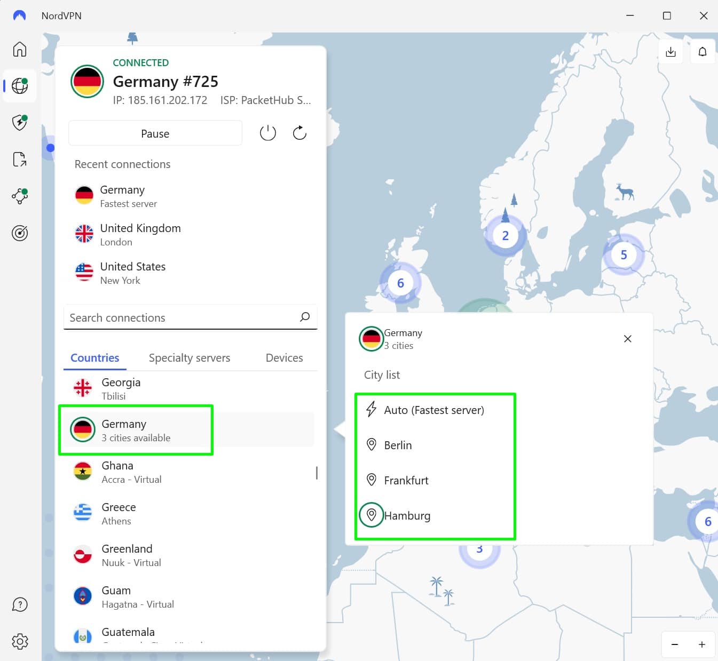Select recent connection Germany Fastest server
This screenshot has height=661, width=718.
pyautogui.click(x=190, y=196)
